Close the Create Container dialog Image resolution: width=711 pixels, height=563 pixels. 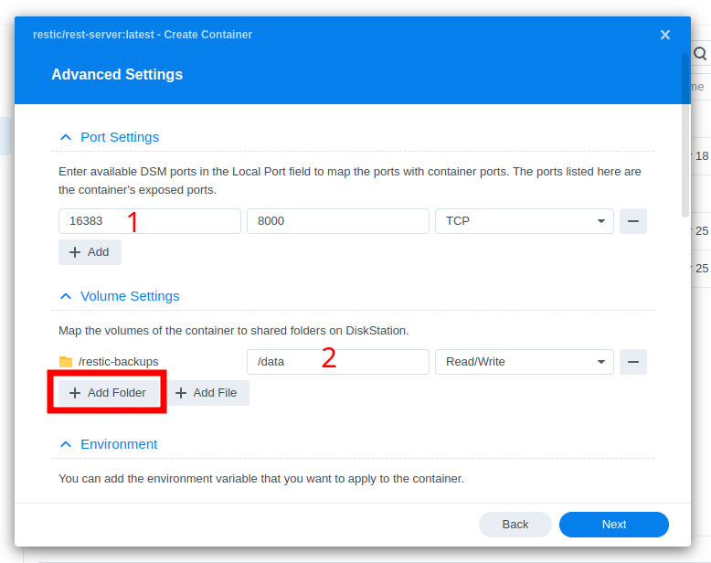click(664, 35)
